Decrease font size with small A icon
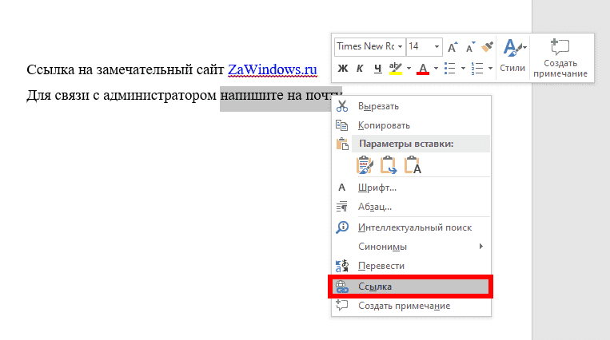 (470, 47)
